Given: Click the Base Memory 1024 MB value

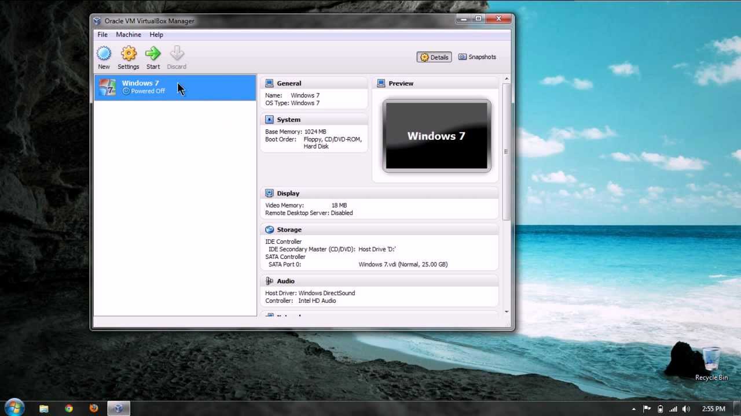Looking at the screenshot, I should click(315, 132).
